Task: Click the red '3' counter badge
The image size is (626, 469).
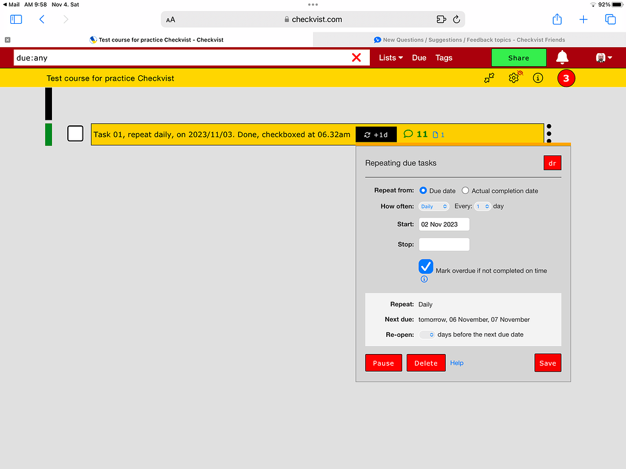Action: (x=566, y=78)
